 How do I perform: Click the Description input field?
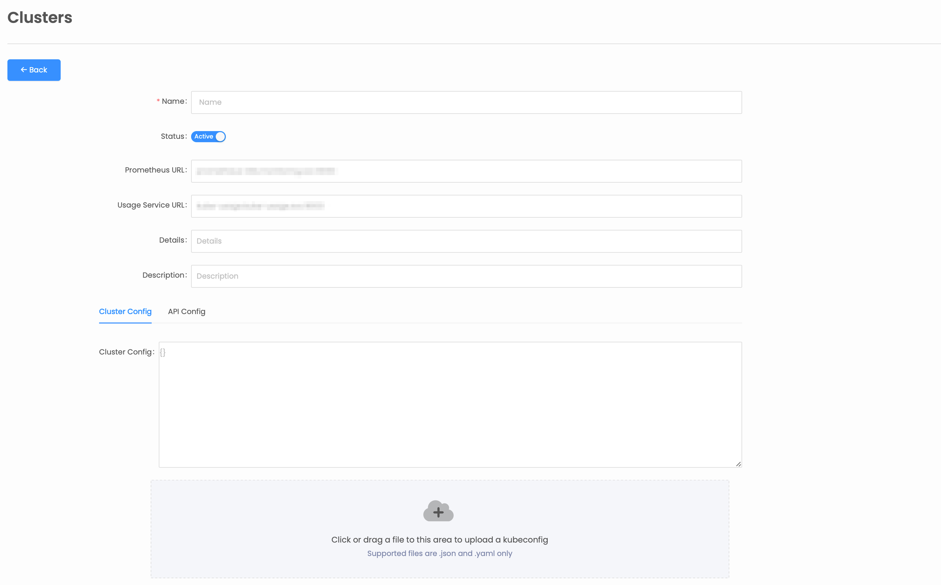(466, 276)
